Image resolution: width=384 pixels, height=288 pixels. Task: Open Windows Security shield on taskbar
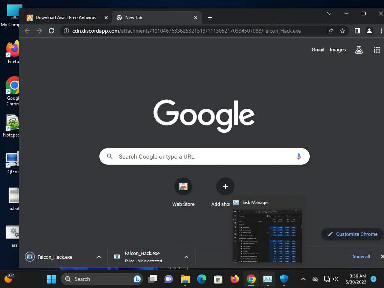(x=284, y=279)
